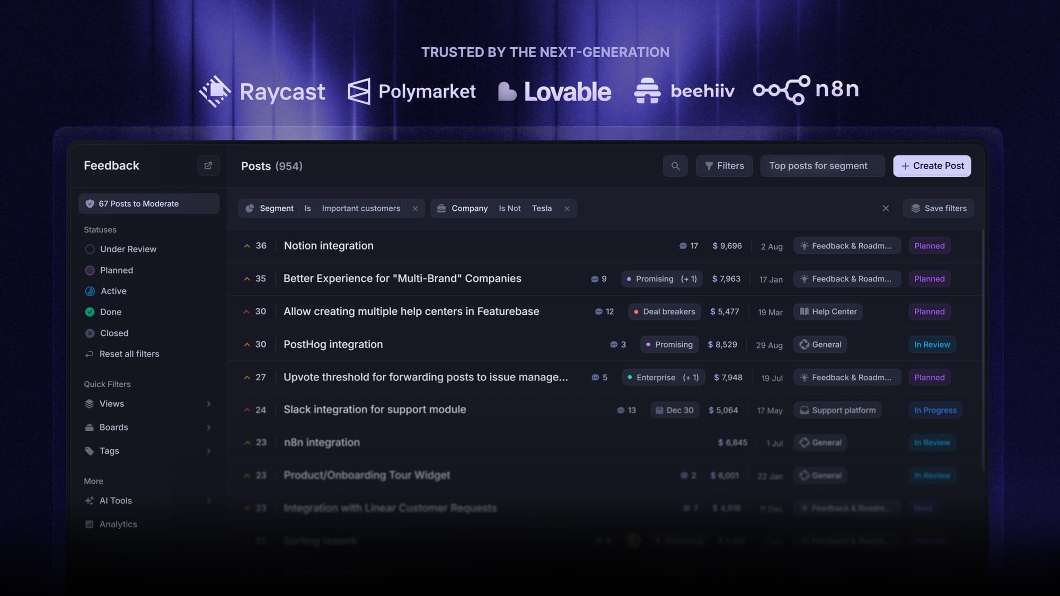Open the AI Tools menu item
Viewport: 1060px width, 596px height.
pyautogui.click(x=116, y=501)
